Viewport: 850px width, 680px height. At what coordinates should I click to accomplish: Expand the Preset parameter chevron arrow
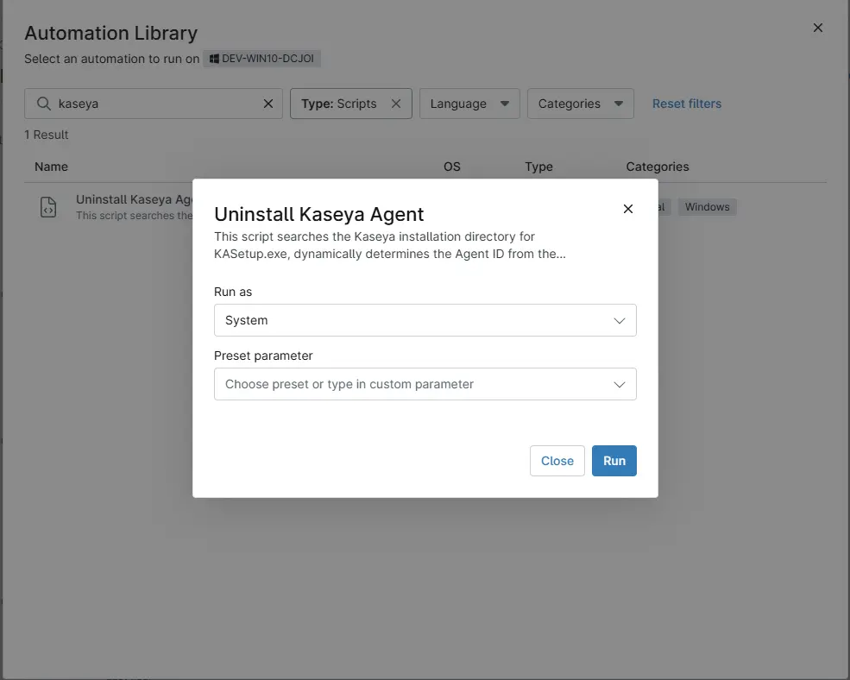click(619, 385)
